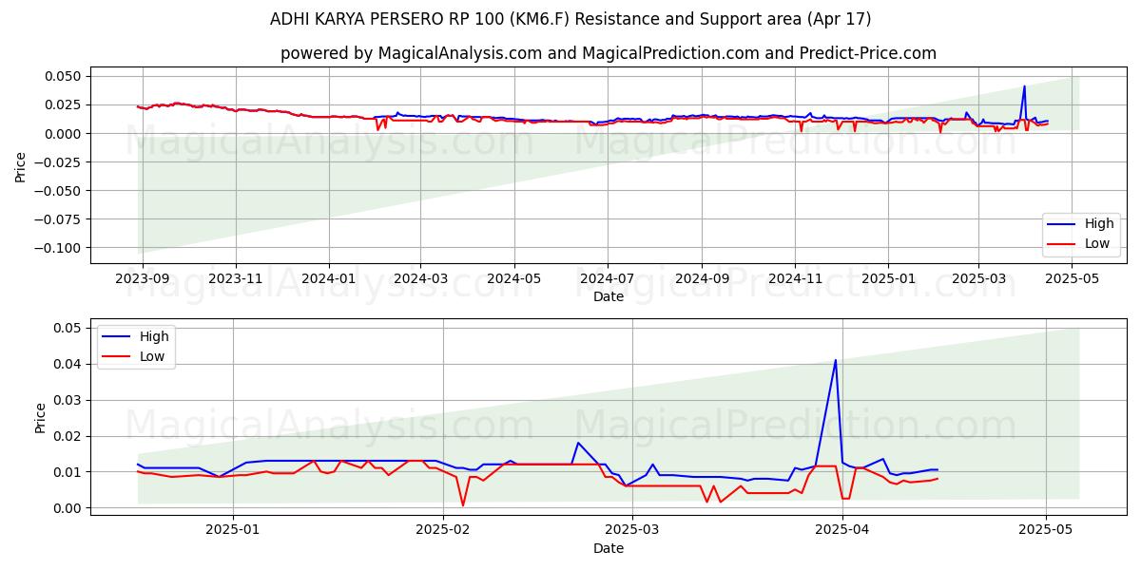This screenshot has width=1141, height=570.
Task: Click the '2023-11' x-axis label
Action: (x=236, y=278)
